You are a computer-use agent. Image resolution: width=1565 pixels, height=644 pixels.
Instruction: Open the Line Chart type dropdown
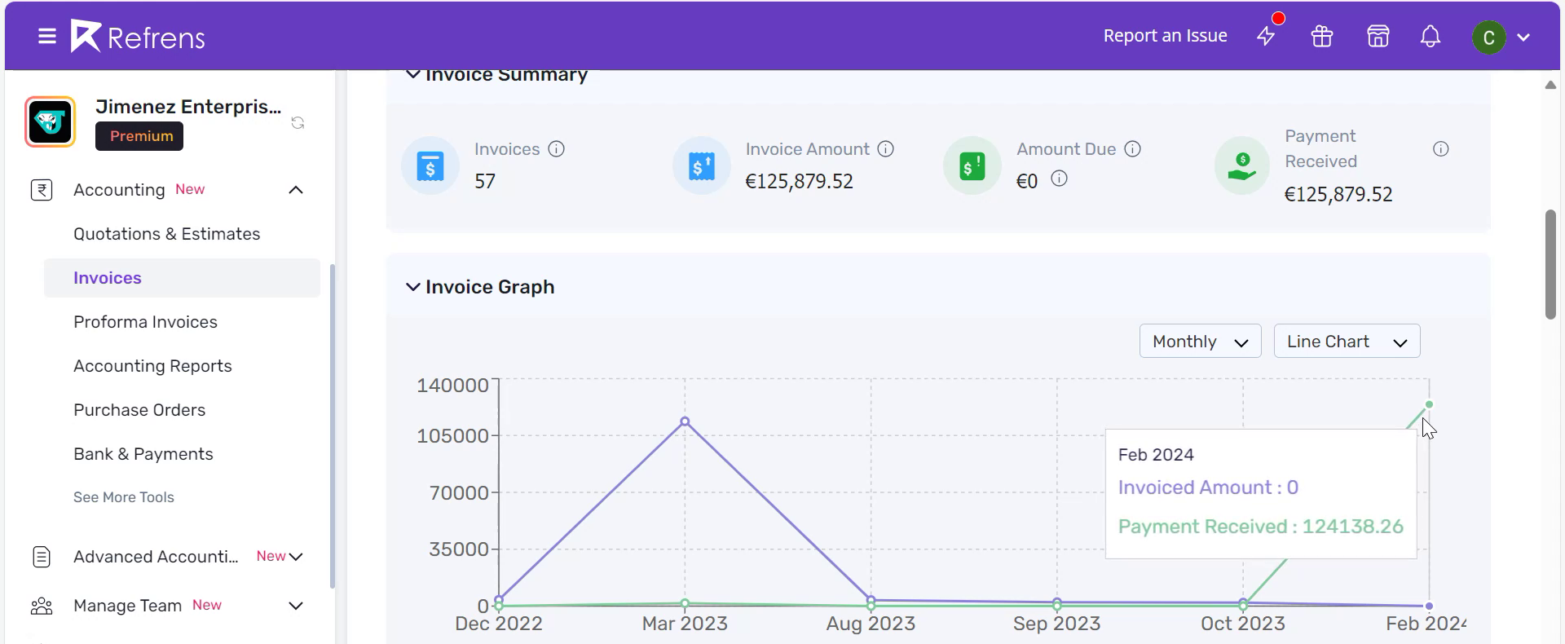point(1347,342)
